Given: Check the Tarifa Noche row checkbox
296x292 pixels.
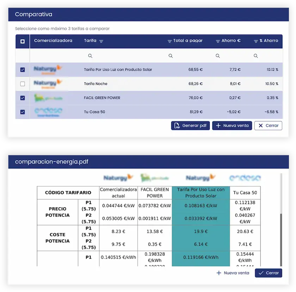Looking at the screenshot, I should point(23,84).
